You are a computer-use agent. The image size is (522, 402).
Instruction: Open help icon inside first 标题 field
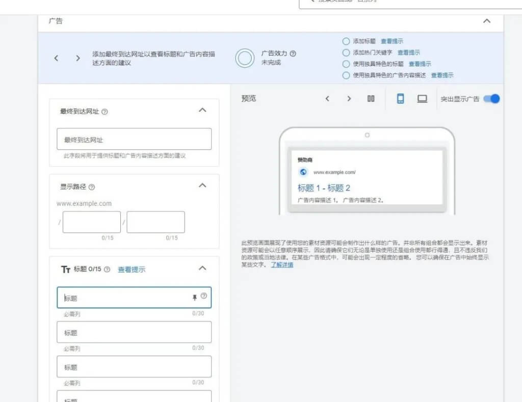pyautogui.click(x=204, y=296)
